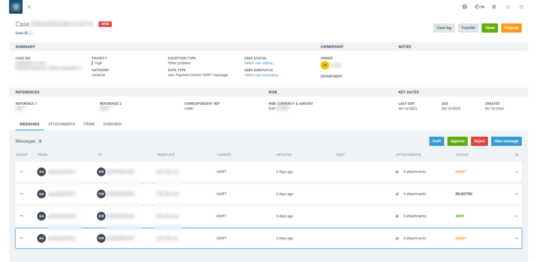
Task: Click paperclip icon on REJECTED message row
Action: (x=398, y=194)
